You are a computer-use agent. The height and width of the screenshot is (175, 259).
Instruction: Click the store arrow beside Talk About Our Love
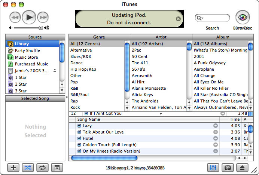click(215, 132)
